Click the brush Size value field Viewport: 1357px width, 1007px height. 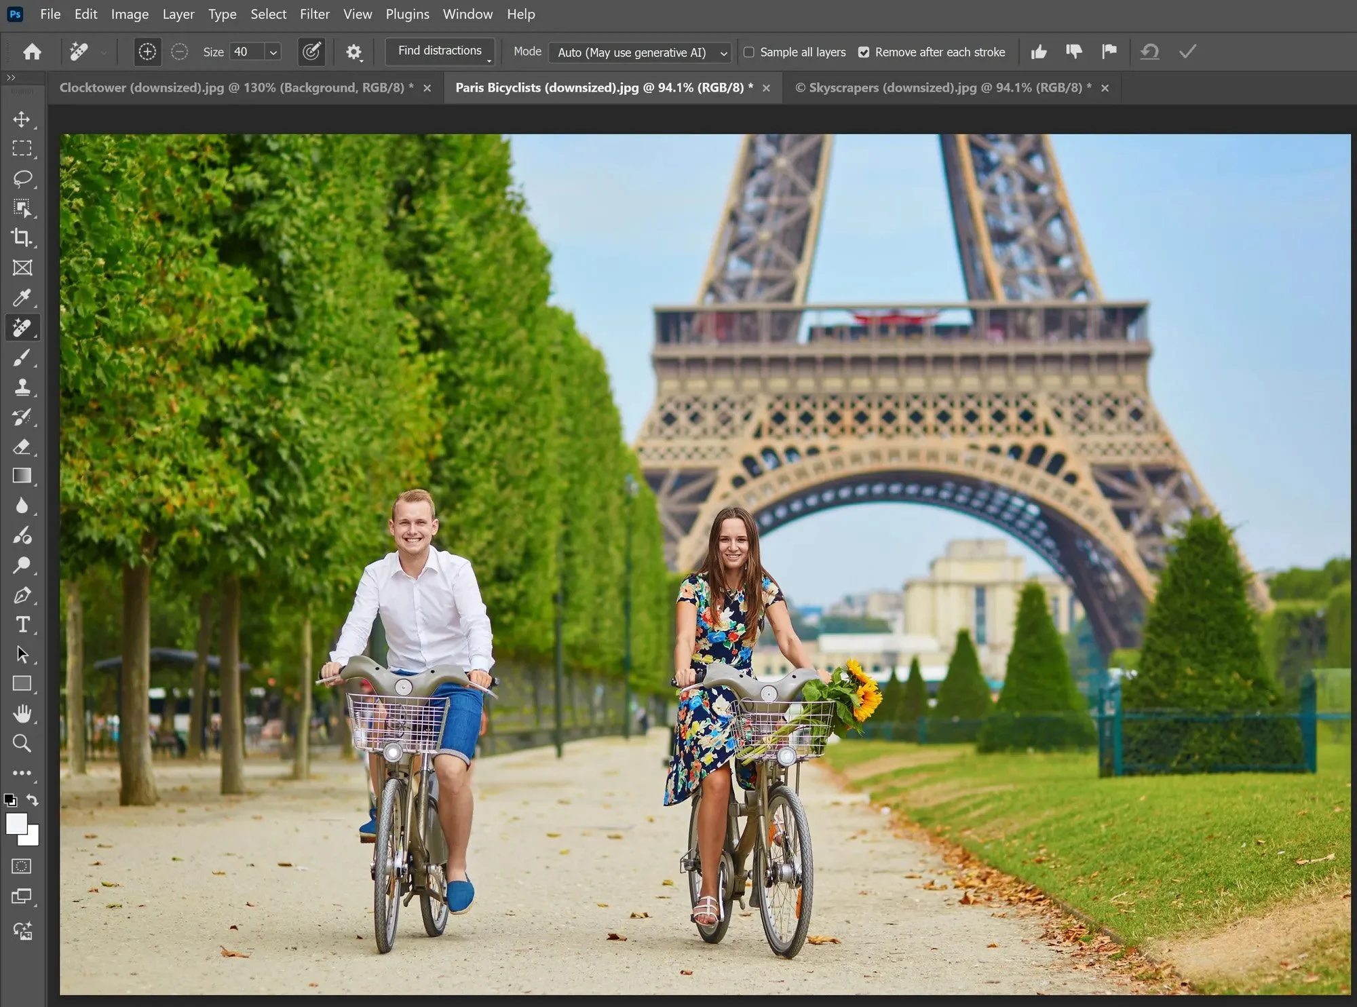click(x=246, y=52)
